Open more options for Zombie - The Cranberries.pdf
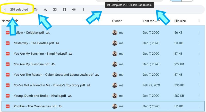 tap(199, 106)
